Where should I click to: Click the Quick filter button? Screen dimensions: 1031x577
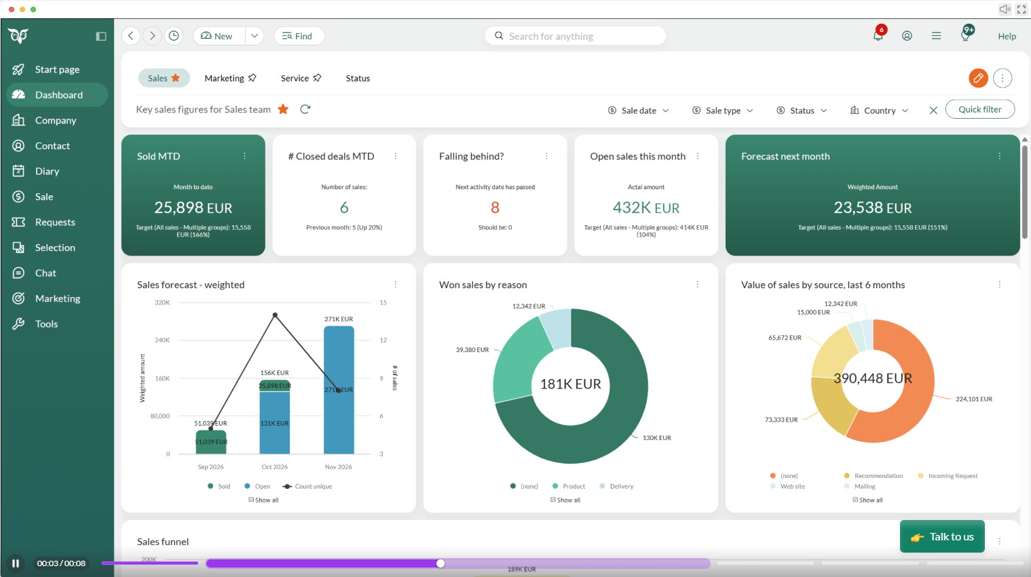[x=979, y=109]
